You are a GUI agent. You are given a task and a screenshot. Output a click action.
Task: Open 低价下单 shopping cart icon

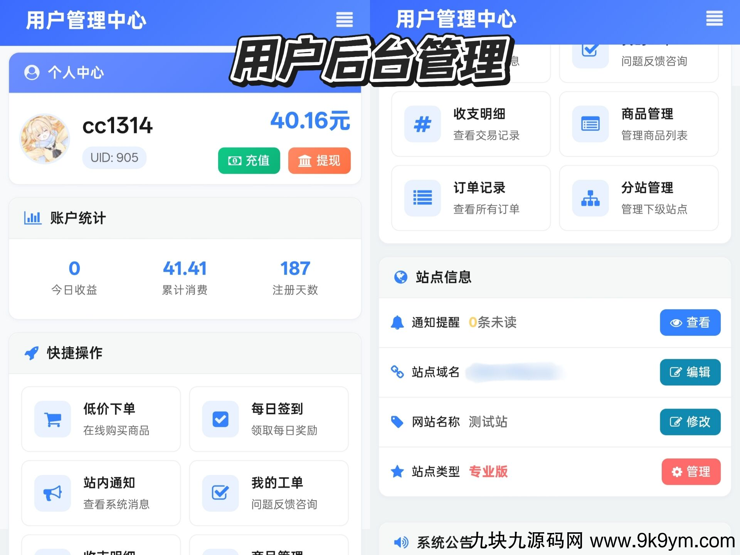[x=52, y=419]
